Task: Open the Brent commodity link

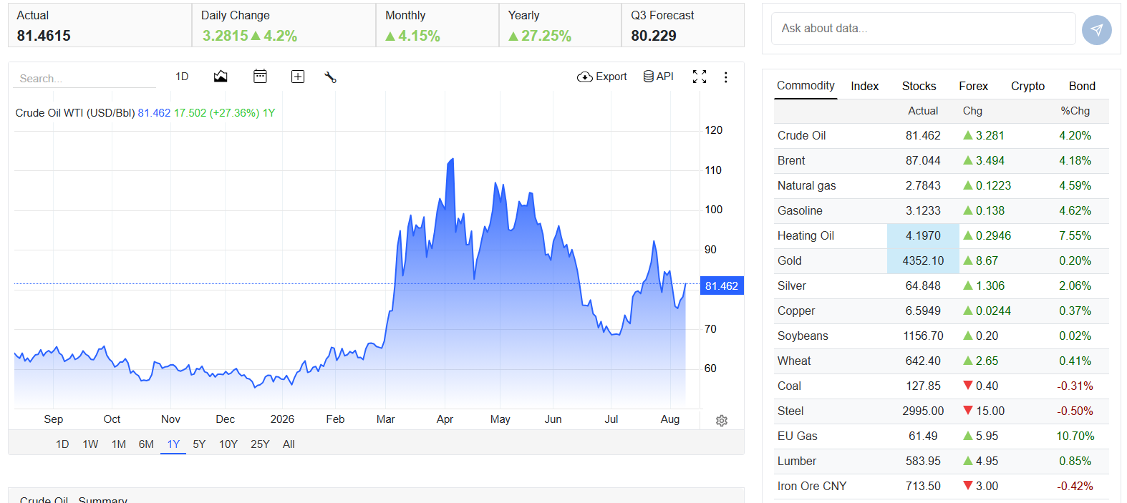Action: [791, 160]
